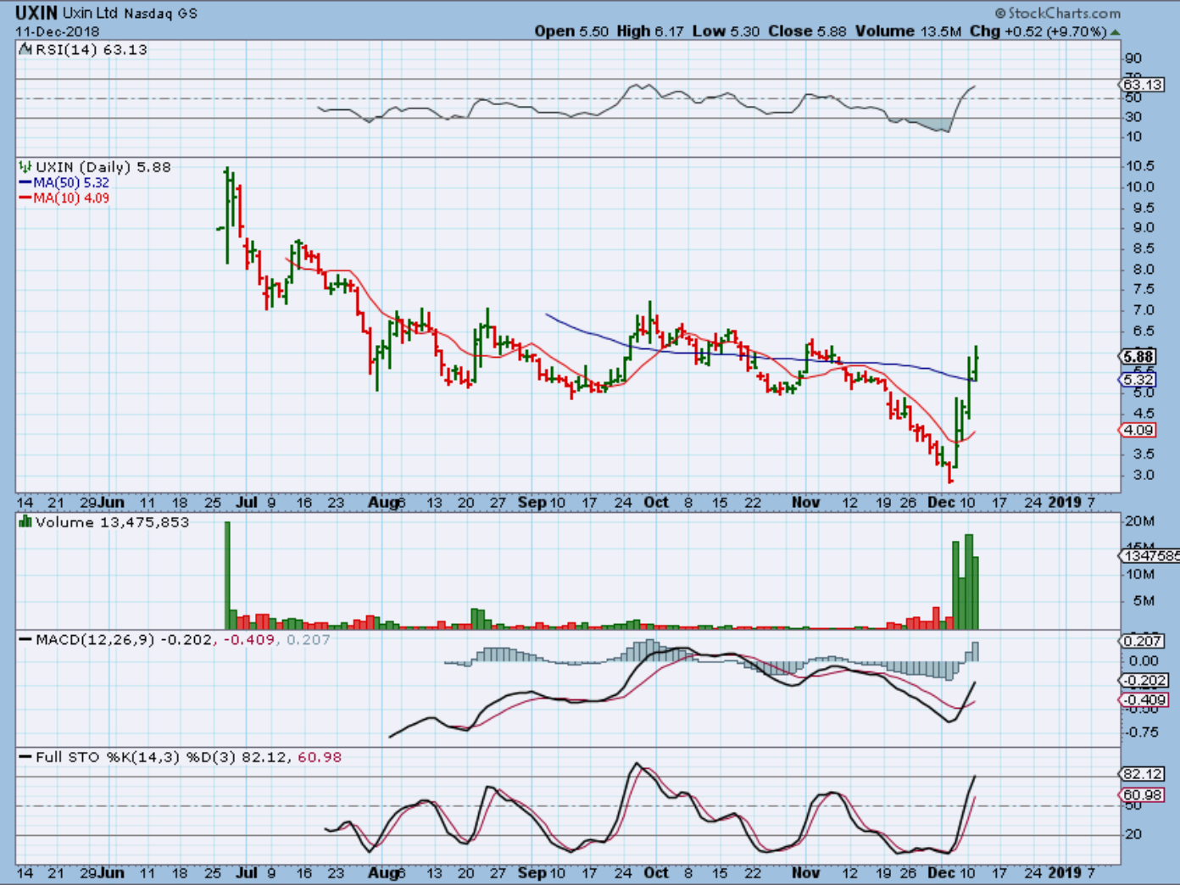This screenshot has height=891, width=1180.
Task: Click the StockCharts.com copyright logo
Action: (1057, 13)
